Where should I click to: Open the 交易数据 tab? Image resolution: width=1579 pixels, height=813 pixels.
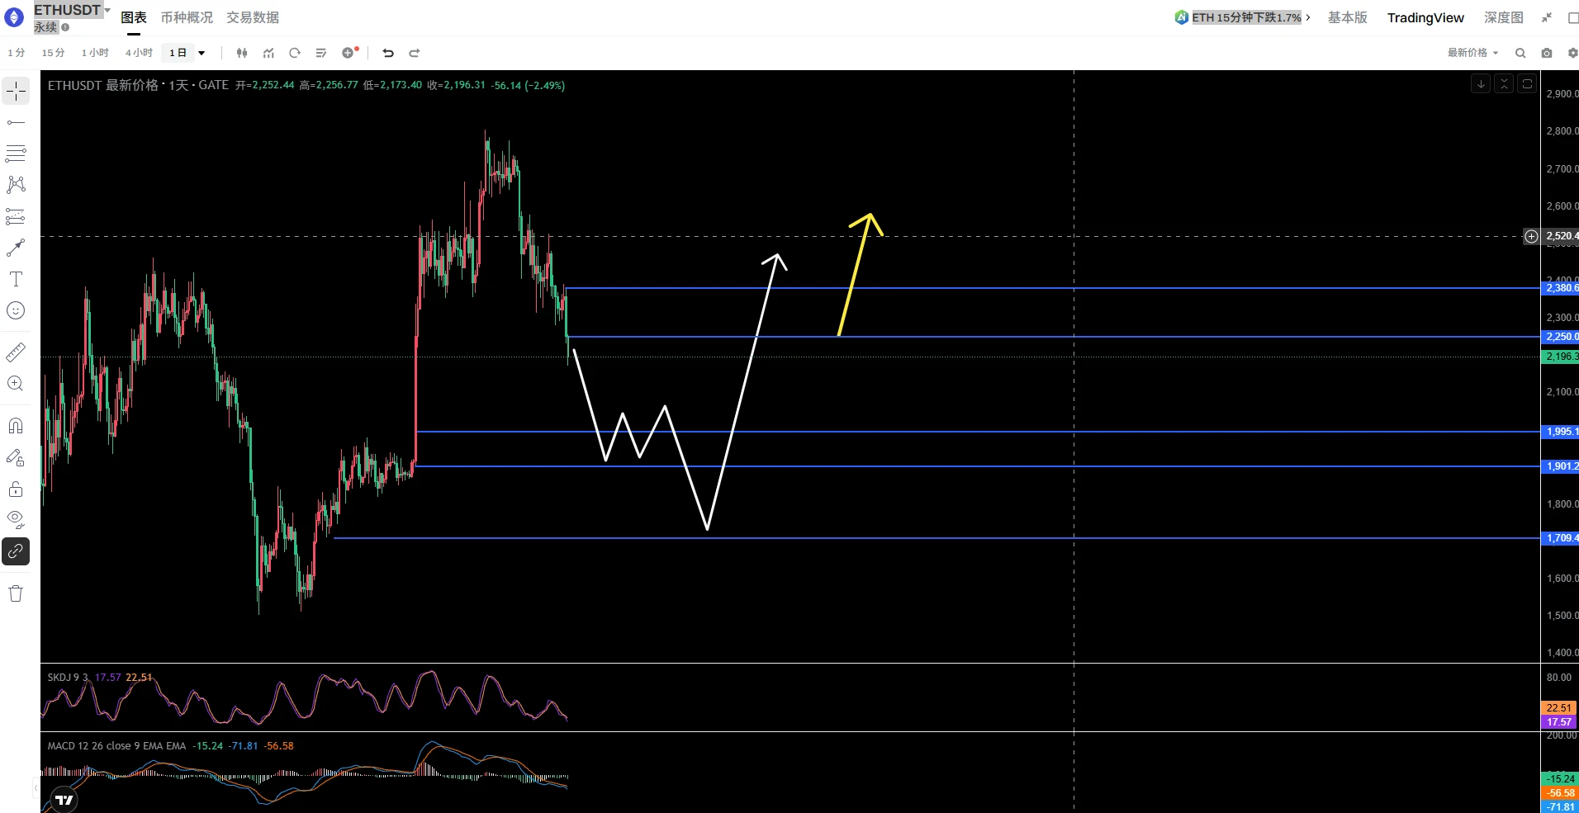[x=253, y=17]
